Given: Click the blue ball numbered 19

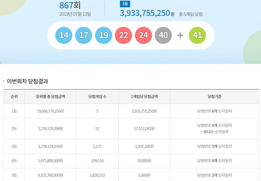Looking at the screenshot, I should tap(104, 35).
